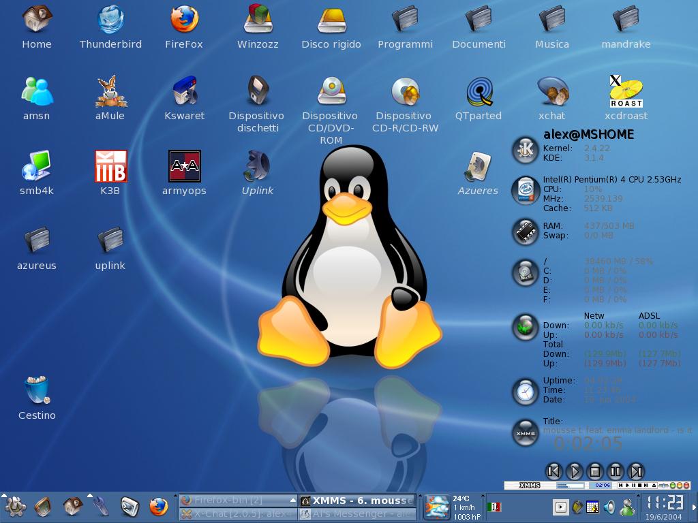
Task: Open the Uplink shortcut with italic label
Action: pos(257,165)
